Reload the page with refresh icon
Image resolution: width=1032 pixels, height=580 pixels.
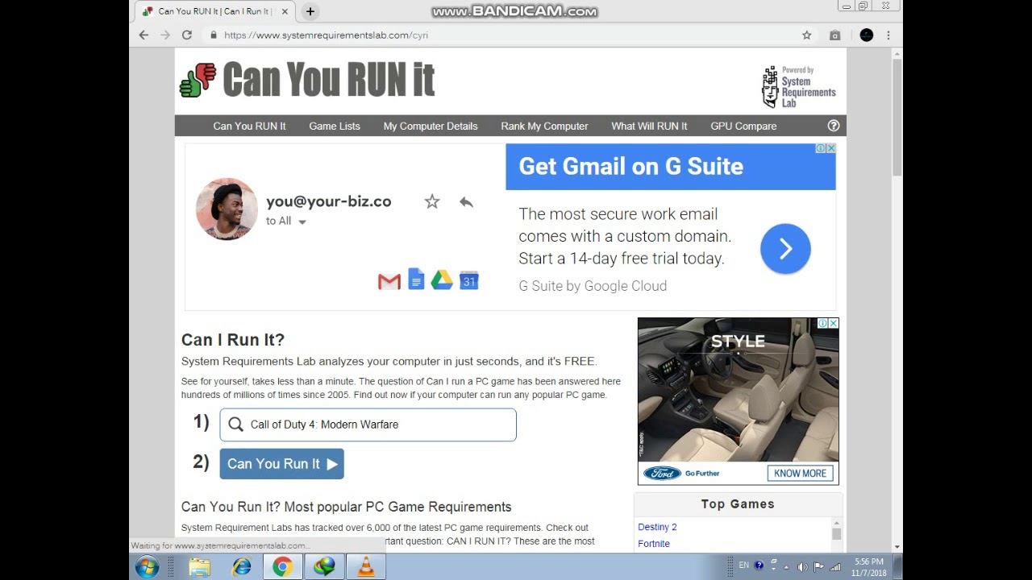[187, 35]
